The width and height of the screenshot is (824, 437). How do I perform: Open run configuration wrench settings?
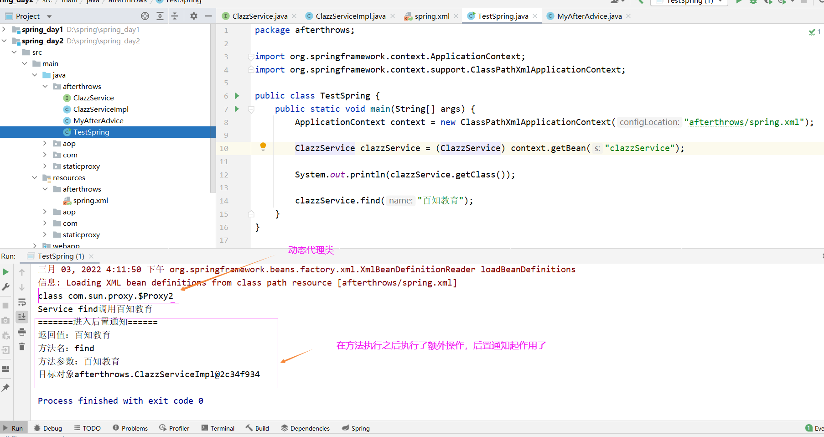click(x=6, y=287)
